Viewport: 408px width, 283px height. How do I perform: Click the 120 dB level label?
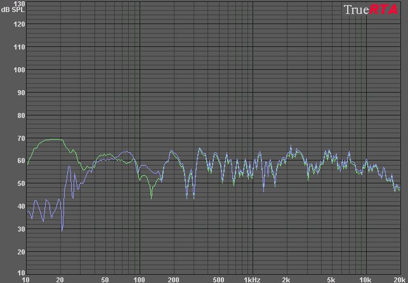pos(19,24)
